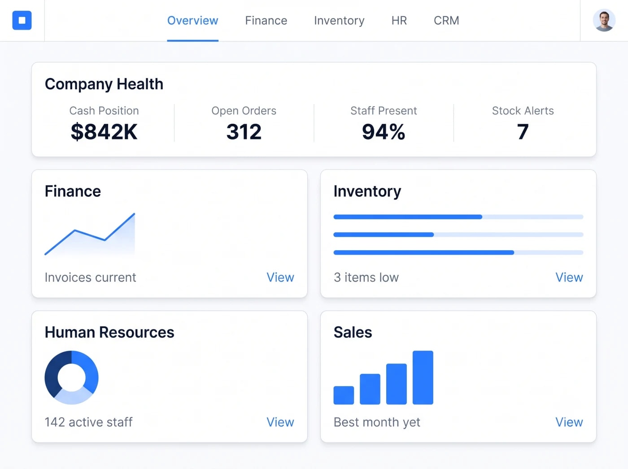Image resolution: width=628 pixels, height=469 pixels.
Task: Open the Finance tab
Action: point(266,21)
